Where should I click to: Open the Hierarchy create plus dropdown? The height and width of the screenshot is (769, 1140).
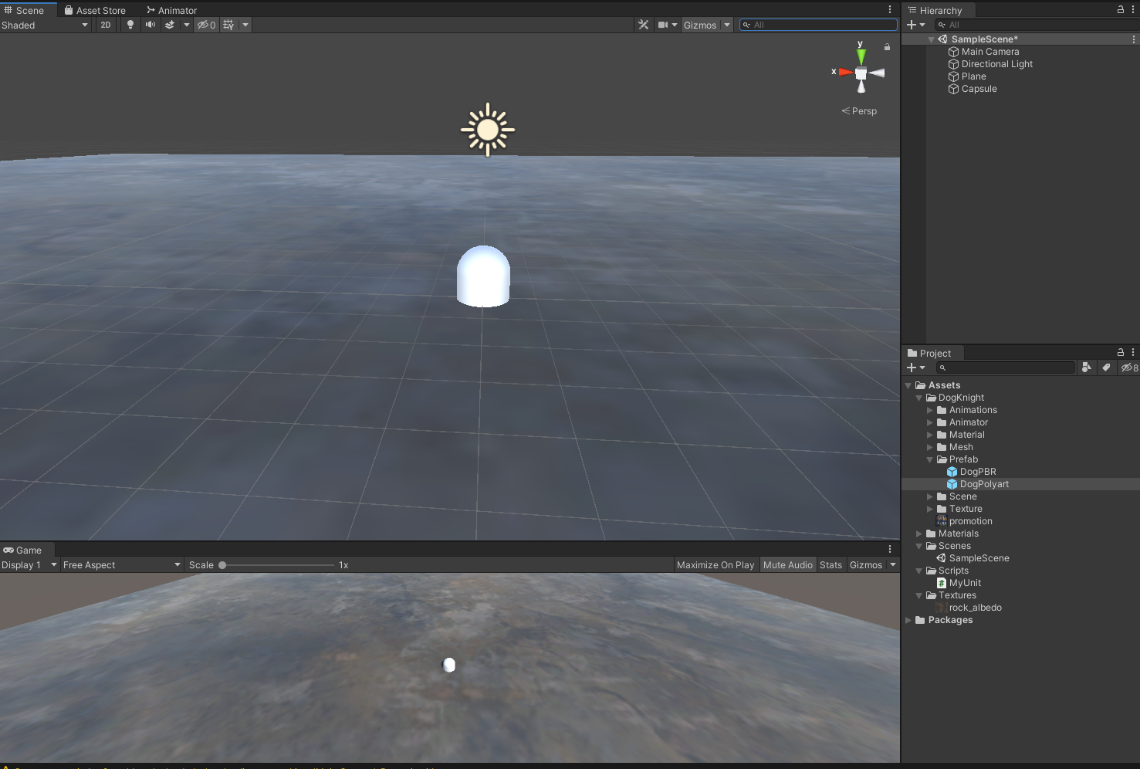[916, 25]
